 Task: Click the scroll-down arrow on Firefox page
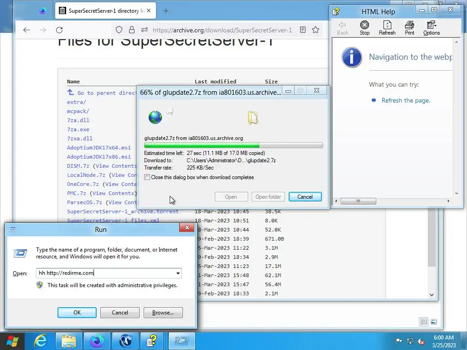pyautogui.click(x=431, y=295)
